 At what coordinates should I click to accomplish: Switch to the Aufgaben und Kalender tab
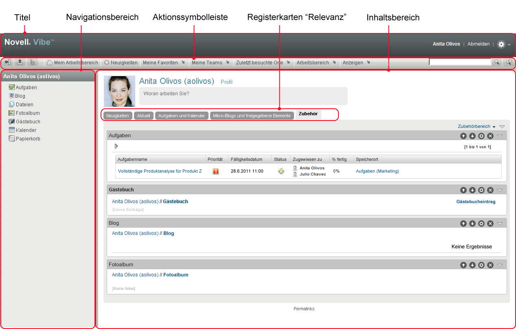coord(182,116)
